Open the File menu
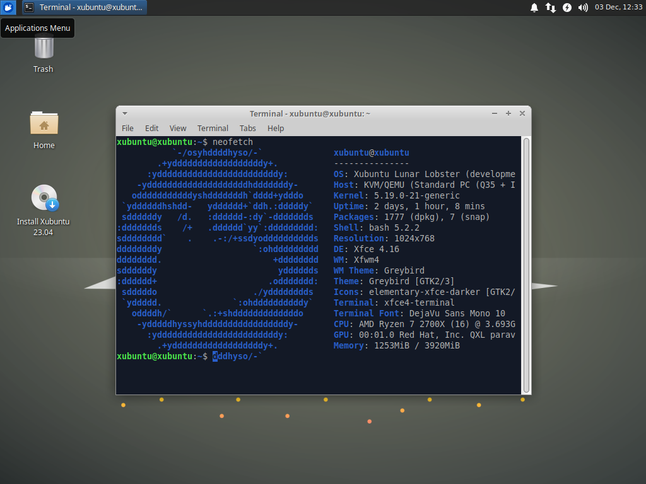The width and height of the screenshot is (646, 484). 127,128
